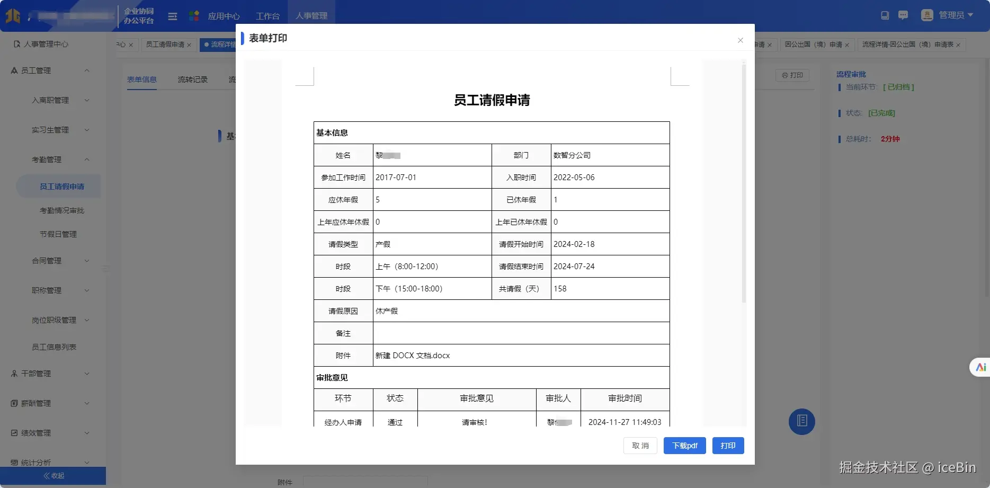Open the 应用中心 app grid icon
The image size is (990, 488).
coord(194,15)
